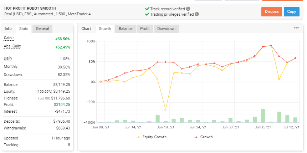
Task: Click the $11,796.60 highest value
Action: pyautogui.click(x=61, y=98)
